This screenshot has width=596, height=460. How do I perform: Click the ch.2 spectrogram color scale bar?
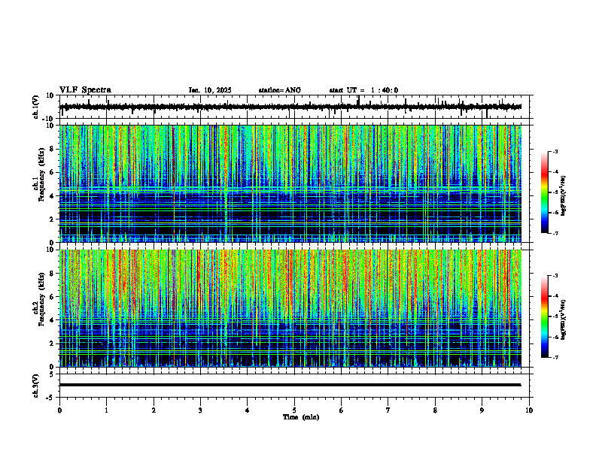545,316
